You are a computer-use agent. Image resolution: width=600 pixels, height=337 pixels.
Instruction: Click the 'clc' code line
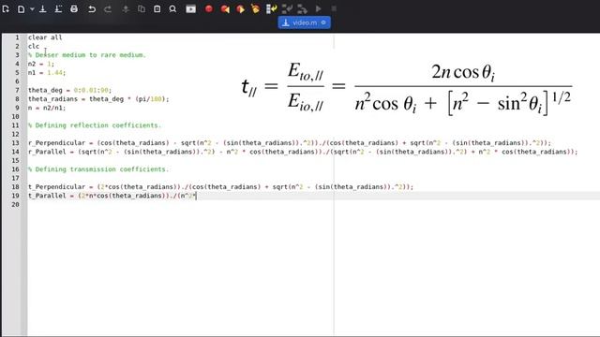click(x=34, y=46)
